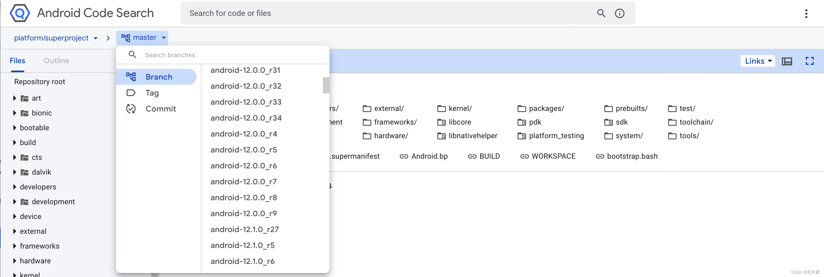Open the Links dropdown
824x277 pixels.
coord(757,61)
